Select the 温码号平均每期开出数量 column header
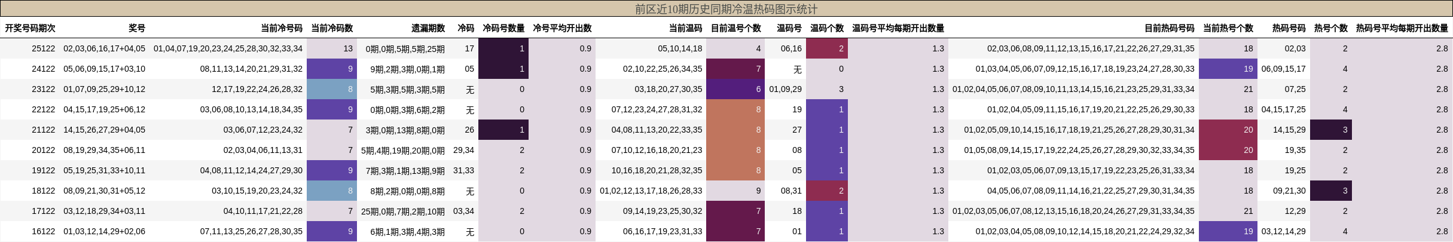This screenshot has height=242, width=1453. 898,28
